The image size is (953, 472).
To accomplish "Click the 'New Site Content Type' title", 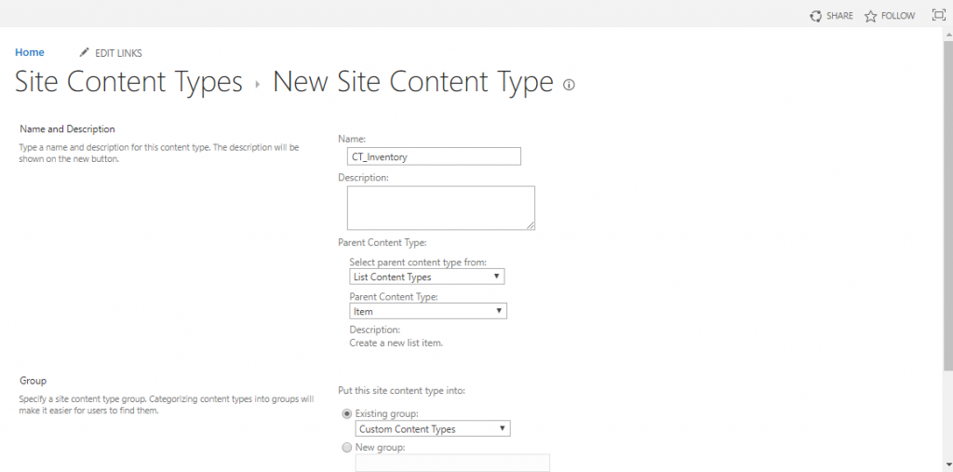I will [413, 83].
